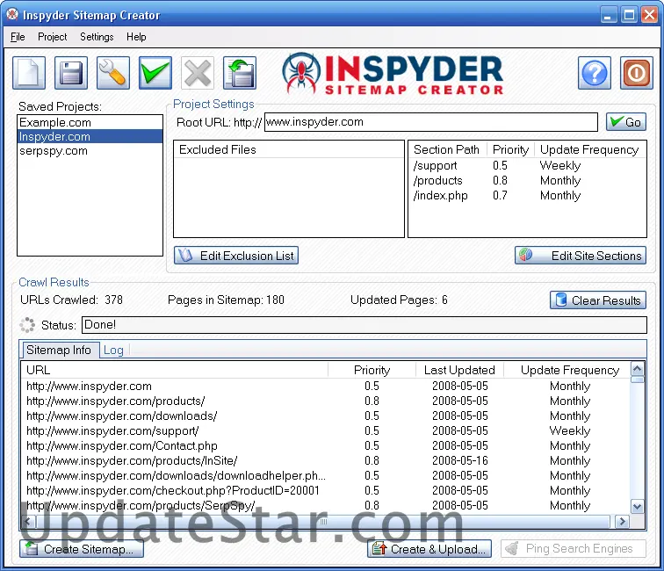
Task: Sort crawl results by Priority column header
Action: click(x=372, y=370)
